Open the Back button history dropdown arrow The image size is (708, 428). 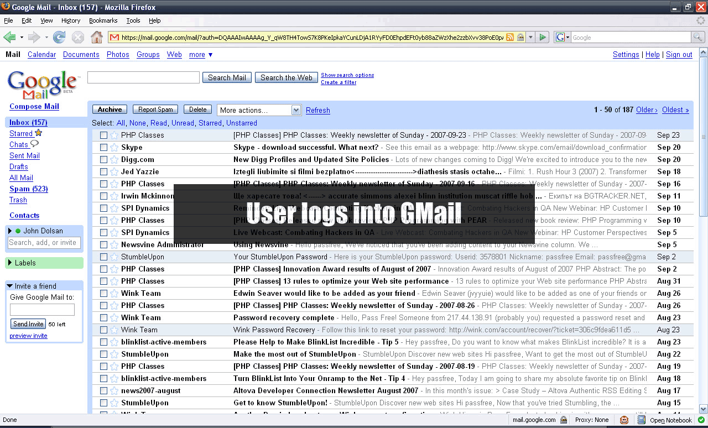pyautogui.click(x=22, y=38)
